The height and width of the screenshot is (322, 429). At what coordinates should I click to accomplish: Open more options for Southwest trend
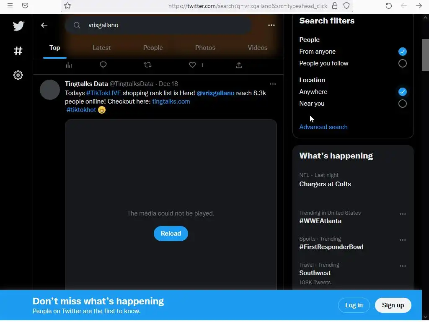coord(403,266)
